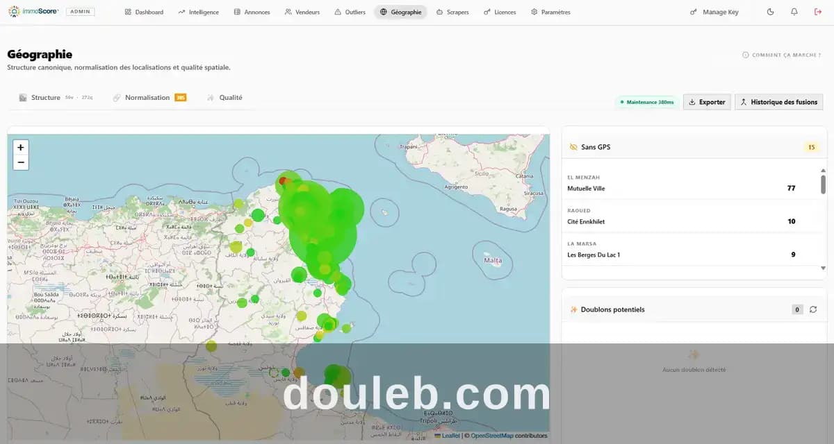
Task: Click the Outliers warning triangle icon
Action: pyautogui.click(x=338, y=12)
